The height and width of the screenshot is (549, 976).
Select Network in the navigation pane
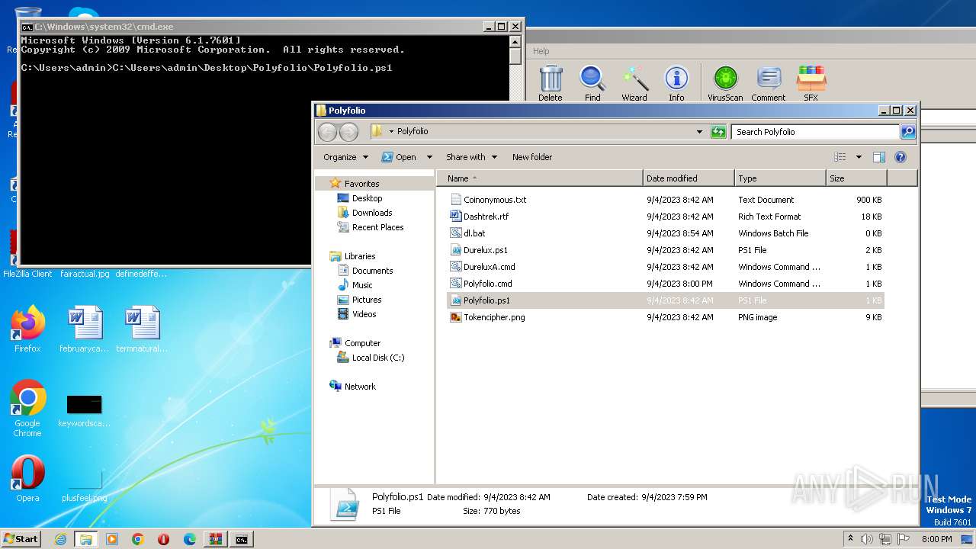360,387
